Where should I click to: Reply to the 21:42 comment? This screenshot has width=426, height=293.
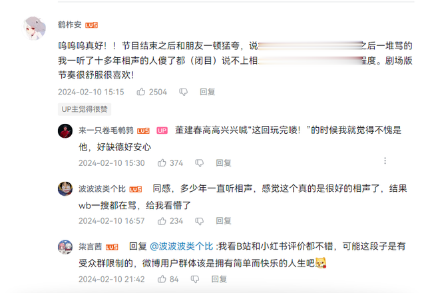(x=219, y=279)
